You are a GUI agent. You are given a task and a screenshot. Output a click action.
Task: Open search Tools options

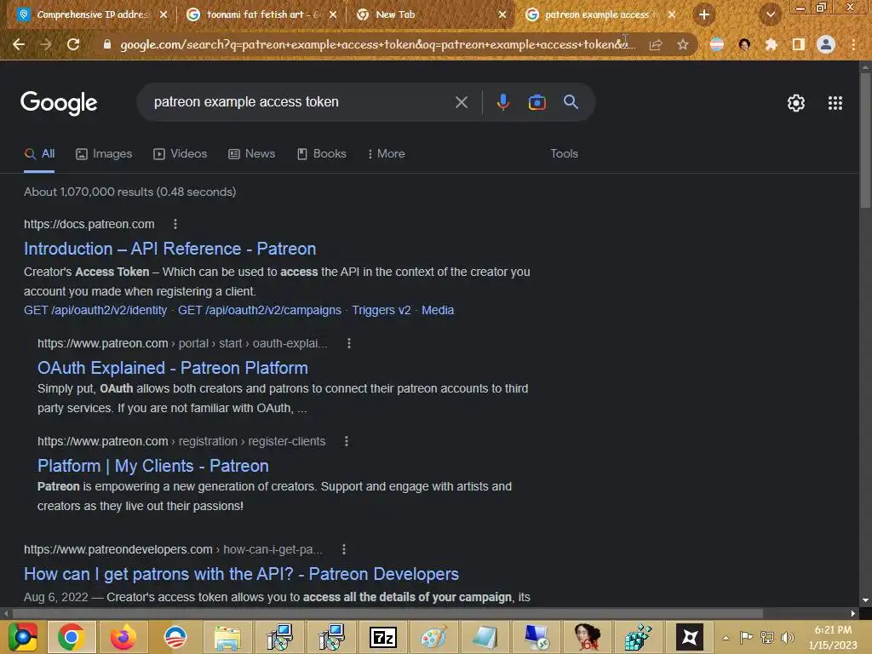(564, 154)
